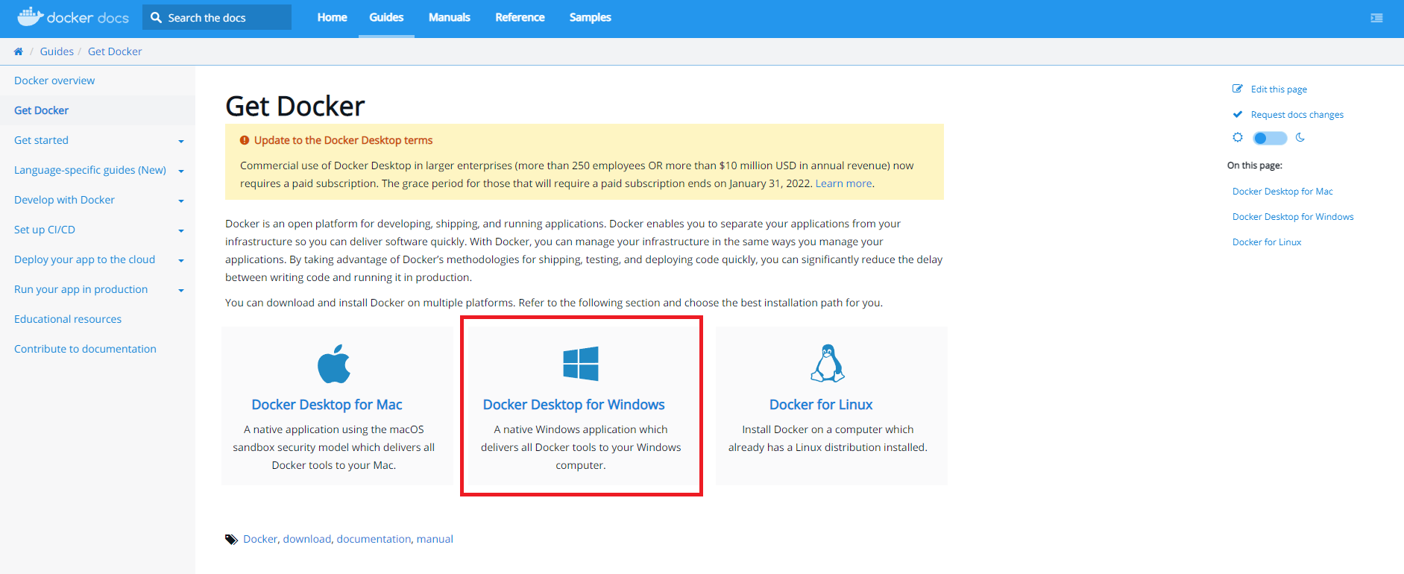Open the Guides tab
This screenshot has height=574, width=1404.
pos(386,17)
